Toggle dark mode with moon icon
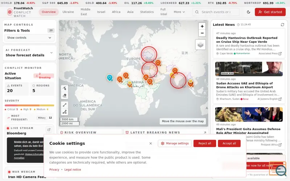 (x=248, y=12)
